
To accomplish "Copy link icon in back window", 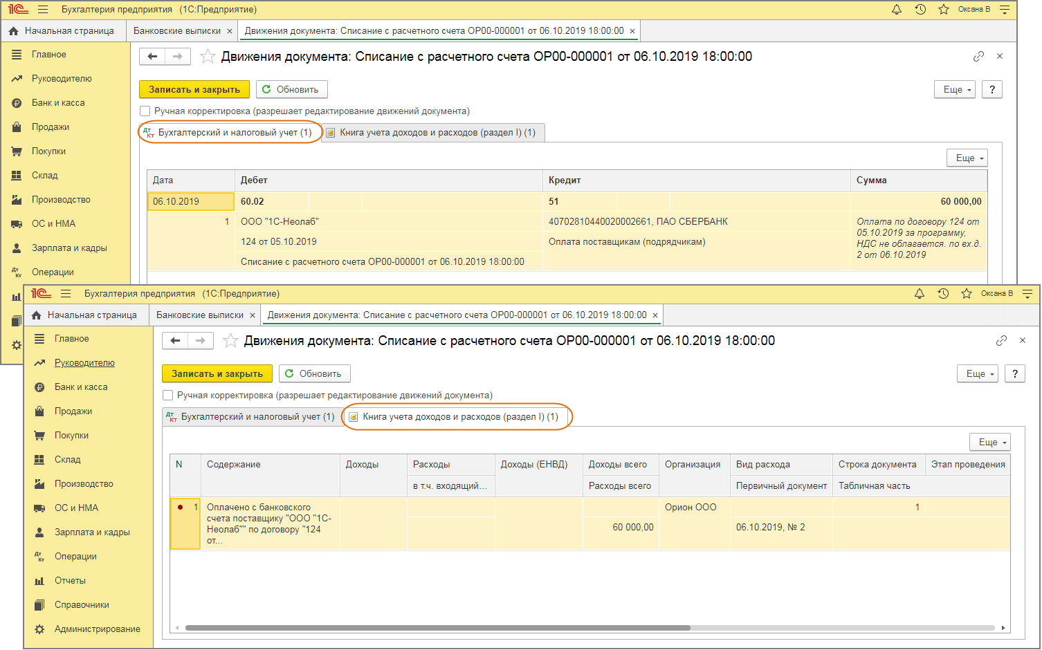I will pos(978,56).
